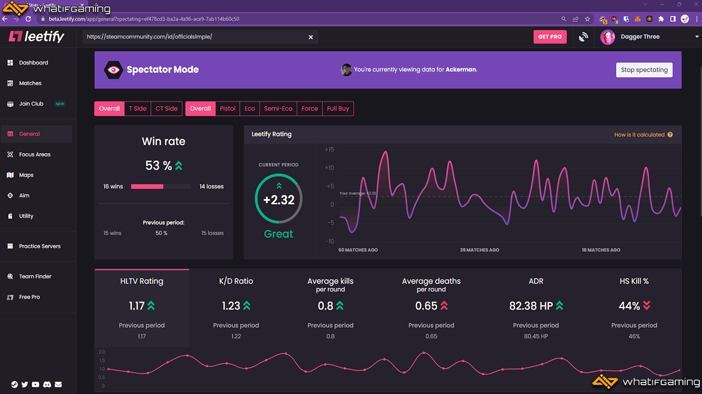Filter stats by Pistol rounds
The height and width of the screenshot is (394, 702).
point(228,108)
